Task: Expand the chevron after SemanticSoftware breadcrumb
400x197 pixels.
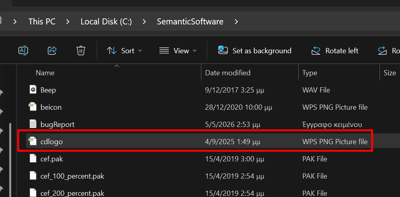Action: tap(237, 22)
